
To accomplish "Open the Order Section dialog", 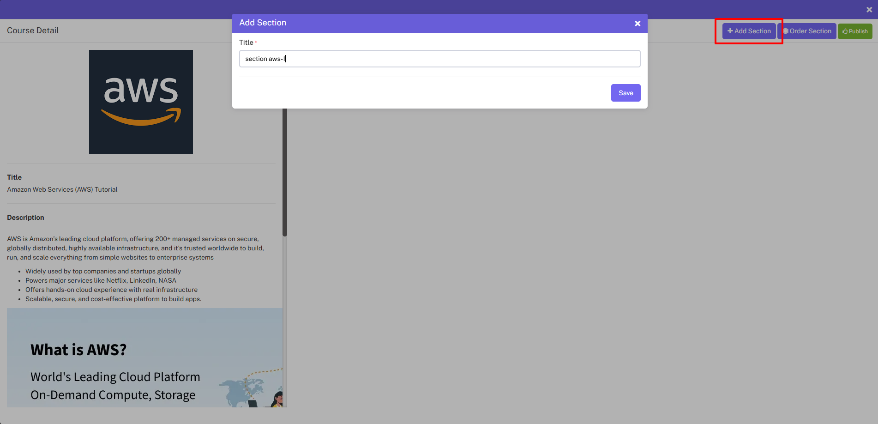I will pos(807,31).
